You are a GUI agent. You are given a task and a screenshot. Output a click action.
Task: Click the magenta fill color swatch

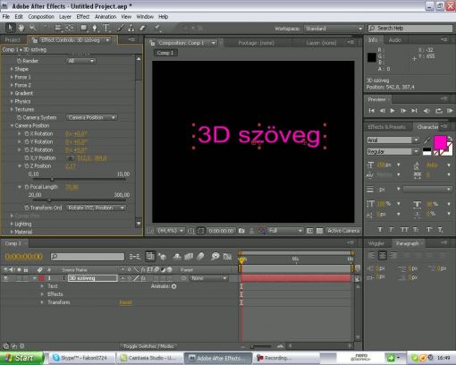click(440, 142)
